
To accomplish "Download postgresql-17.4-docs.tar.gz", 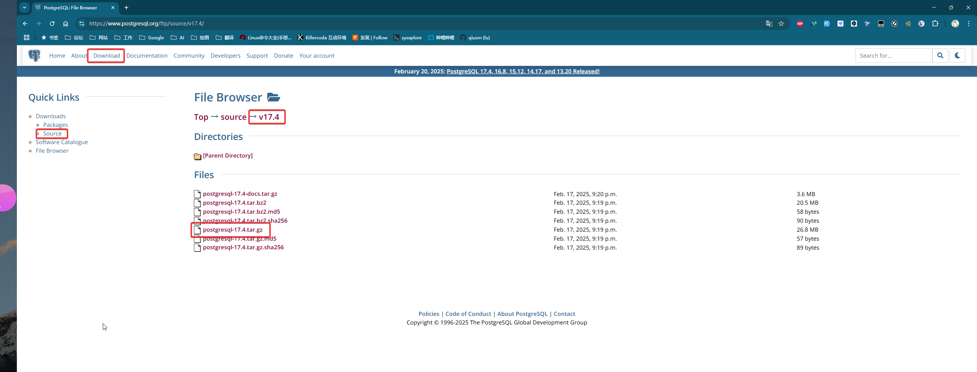I will tap(240, 194).
